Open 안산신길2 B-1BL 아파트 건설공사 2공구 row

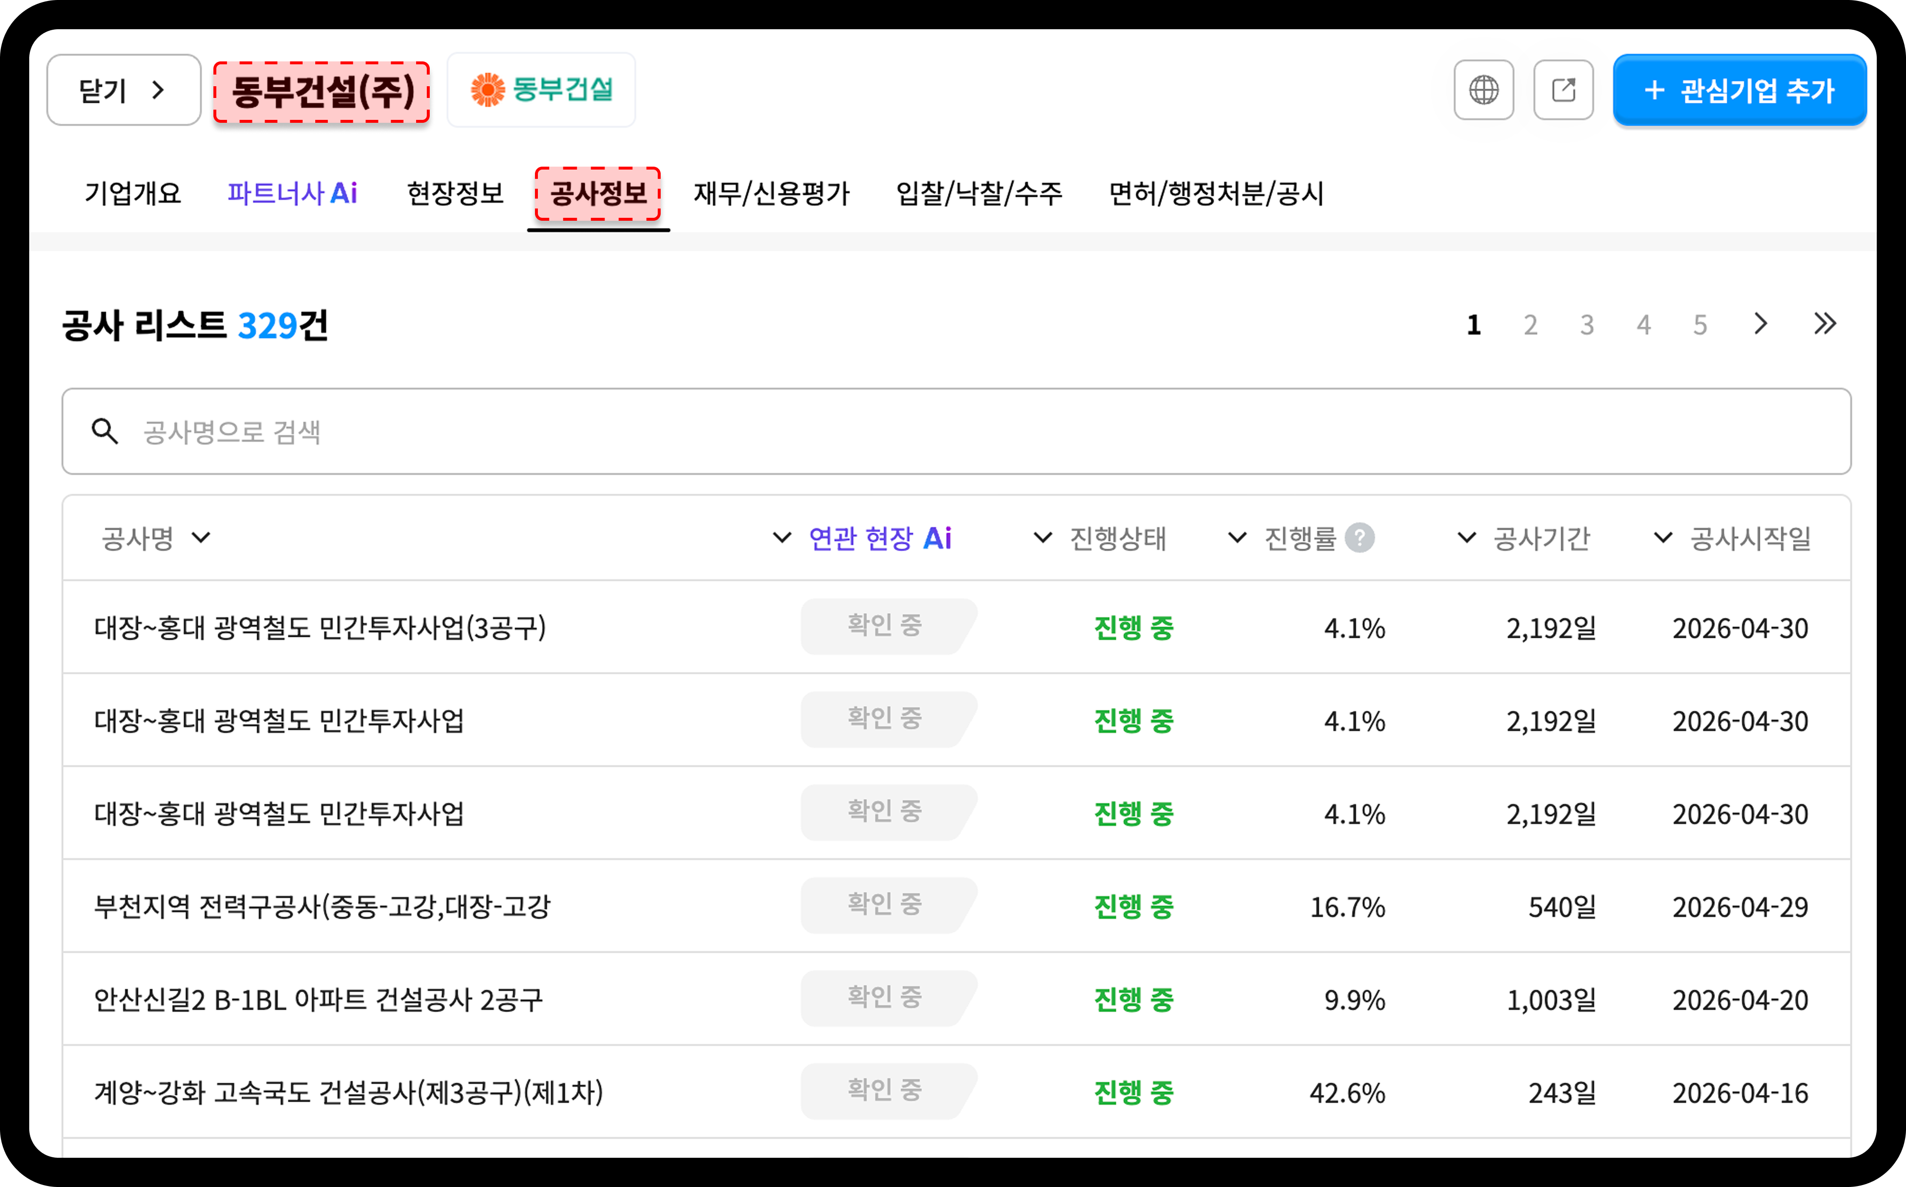pyautogui.click(x=956, y=999)
